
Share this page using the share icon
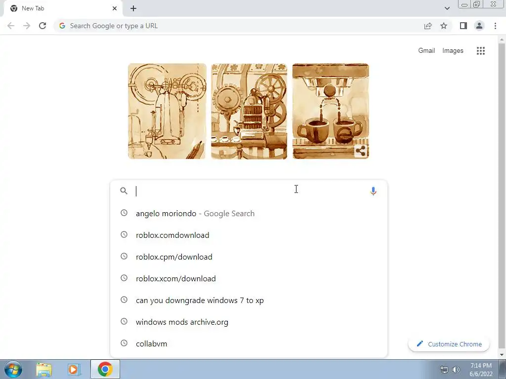(428, 26)
